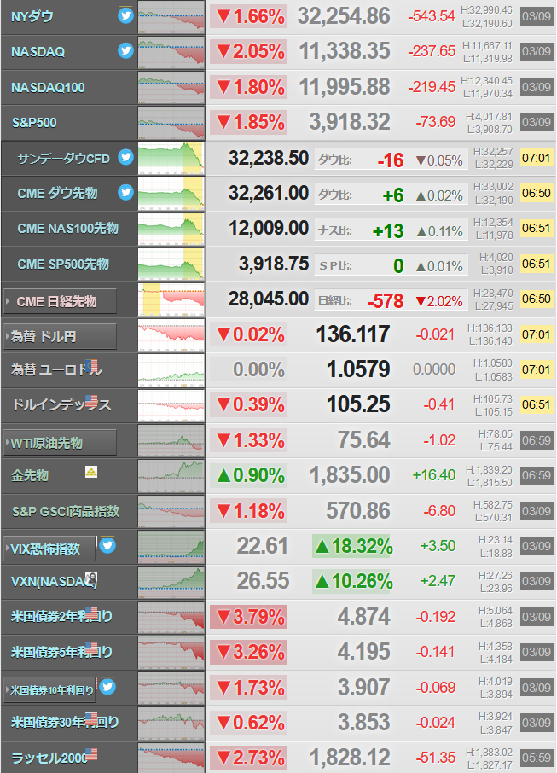
Task: Open the CME NAS100先物 link
Action: pyautogui.click(x=67, y=229)
